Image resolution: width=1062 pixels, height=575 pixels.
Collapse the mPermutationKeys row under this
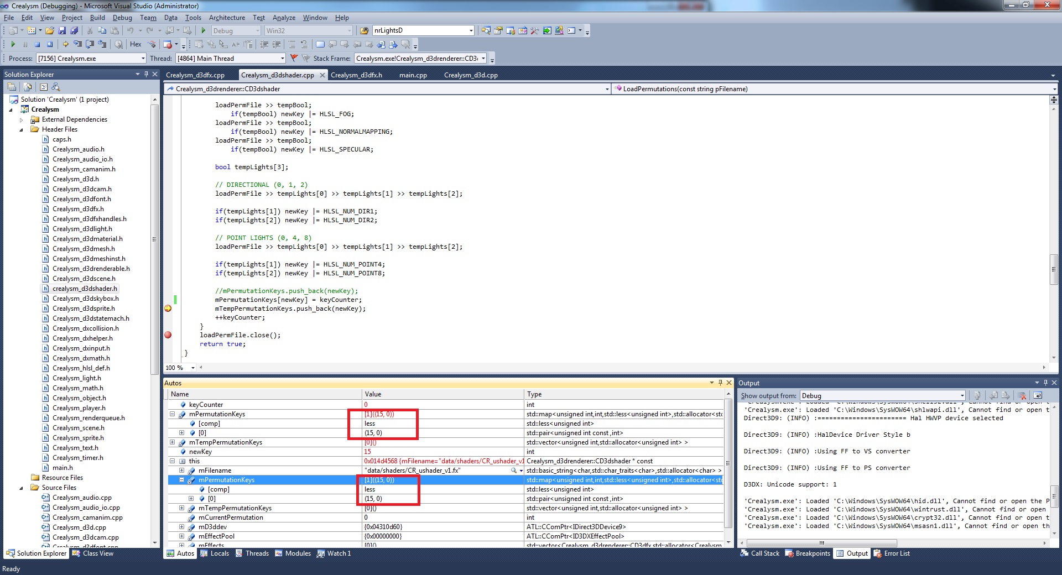181,480
